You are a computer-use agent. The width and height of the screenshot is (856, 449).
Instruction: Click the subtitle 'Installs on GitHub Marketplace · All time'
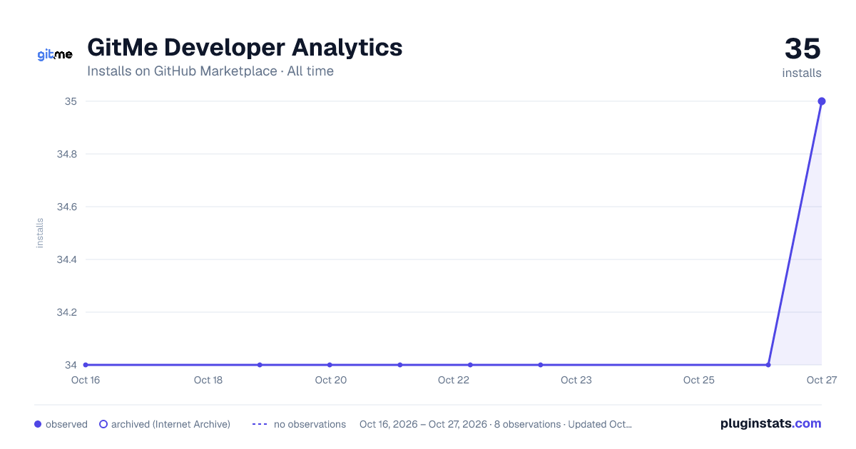pos(210,71)
